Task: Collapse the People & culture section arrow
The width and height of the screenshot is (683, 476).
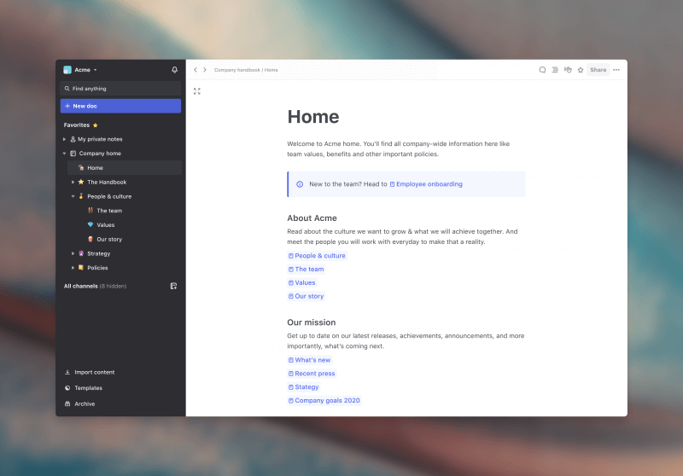Action: (73, 196)
